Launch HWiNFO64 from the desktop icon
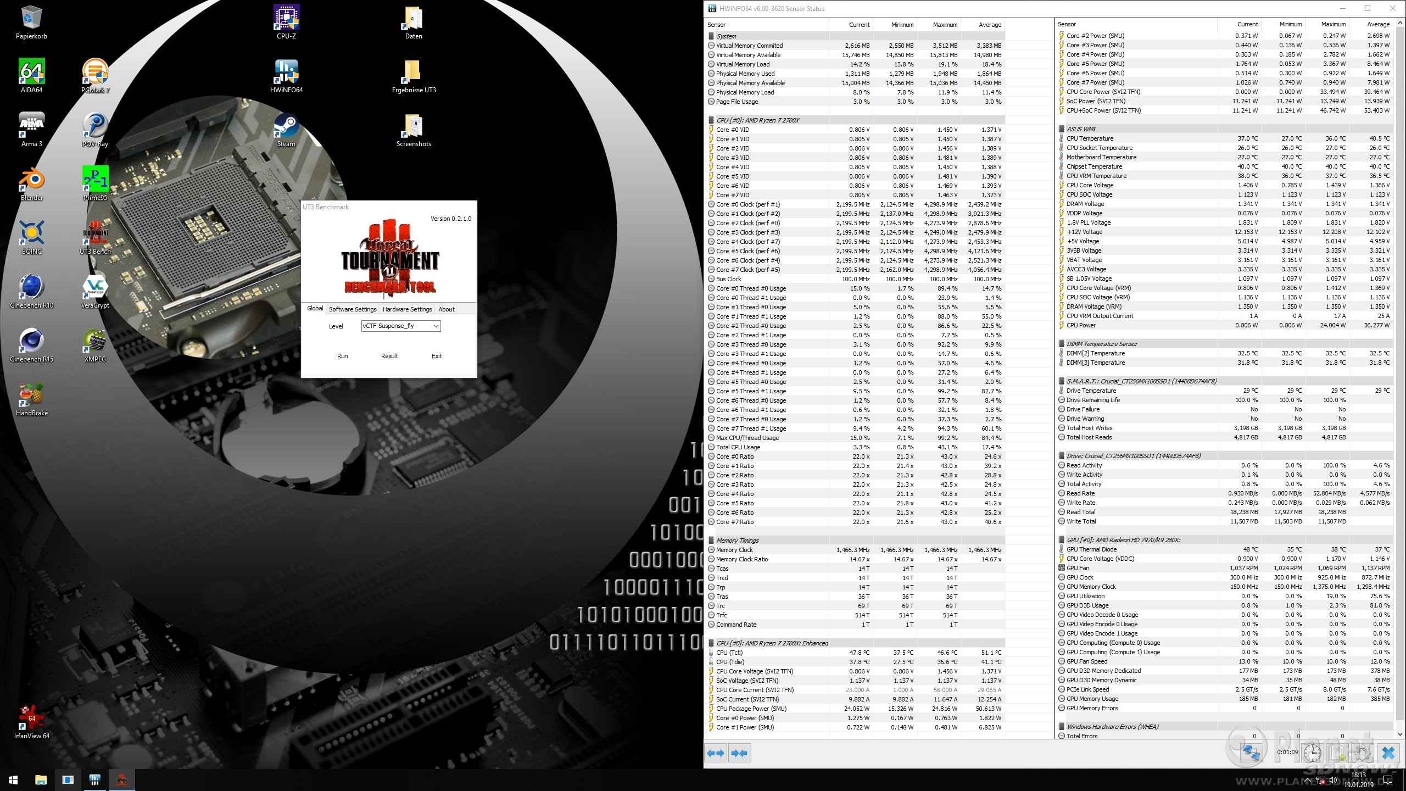Viewport: 1406px width, 791px height. point(286,76)
